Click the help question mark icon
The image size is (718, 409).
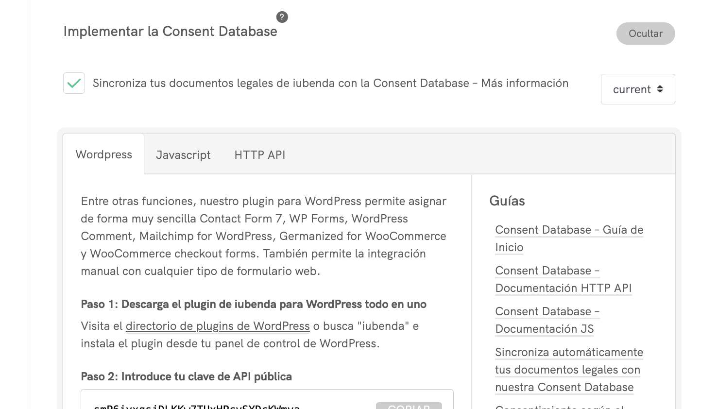click(x=282, y=17)
